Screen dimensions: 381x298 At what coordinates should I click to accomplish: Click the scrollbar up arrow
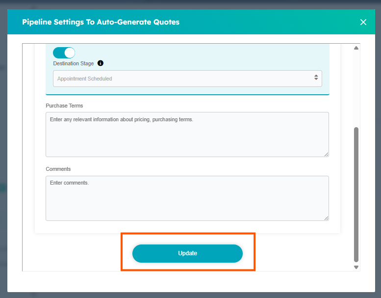click(356, 48)
